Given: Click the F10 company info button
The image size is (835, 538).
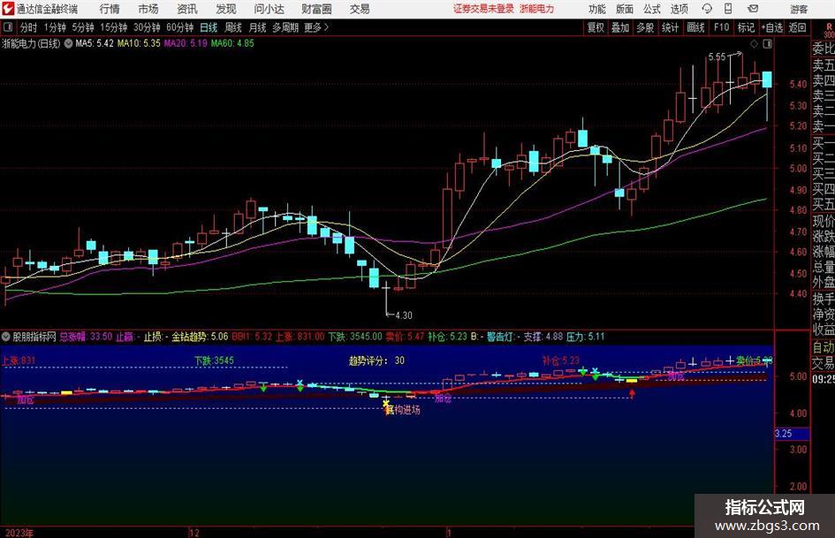Looking at the screenshot, I should coord(721,27).
